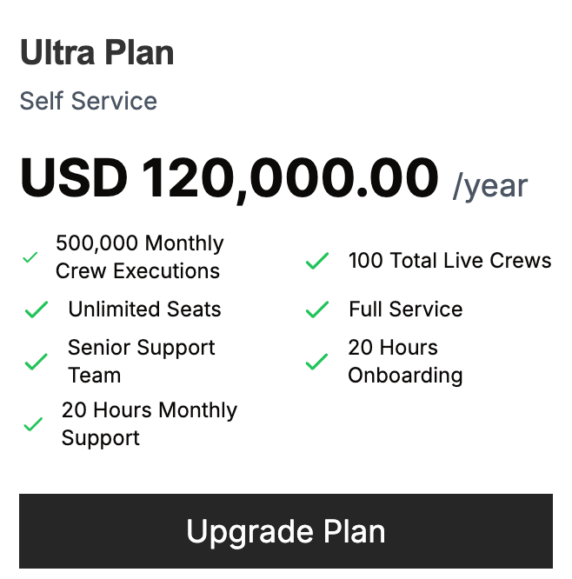Click the 20 Hours Monthly Support text
The width and height of the screenshot is (572, 579).
[149, 424]
